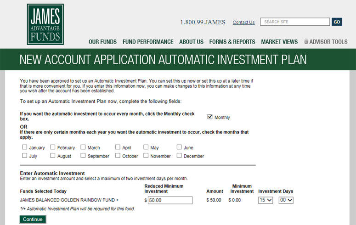Check the November checkbox

[146, 156]
